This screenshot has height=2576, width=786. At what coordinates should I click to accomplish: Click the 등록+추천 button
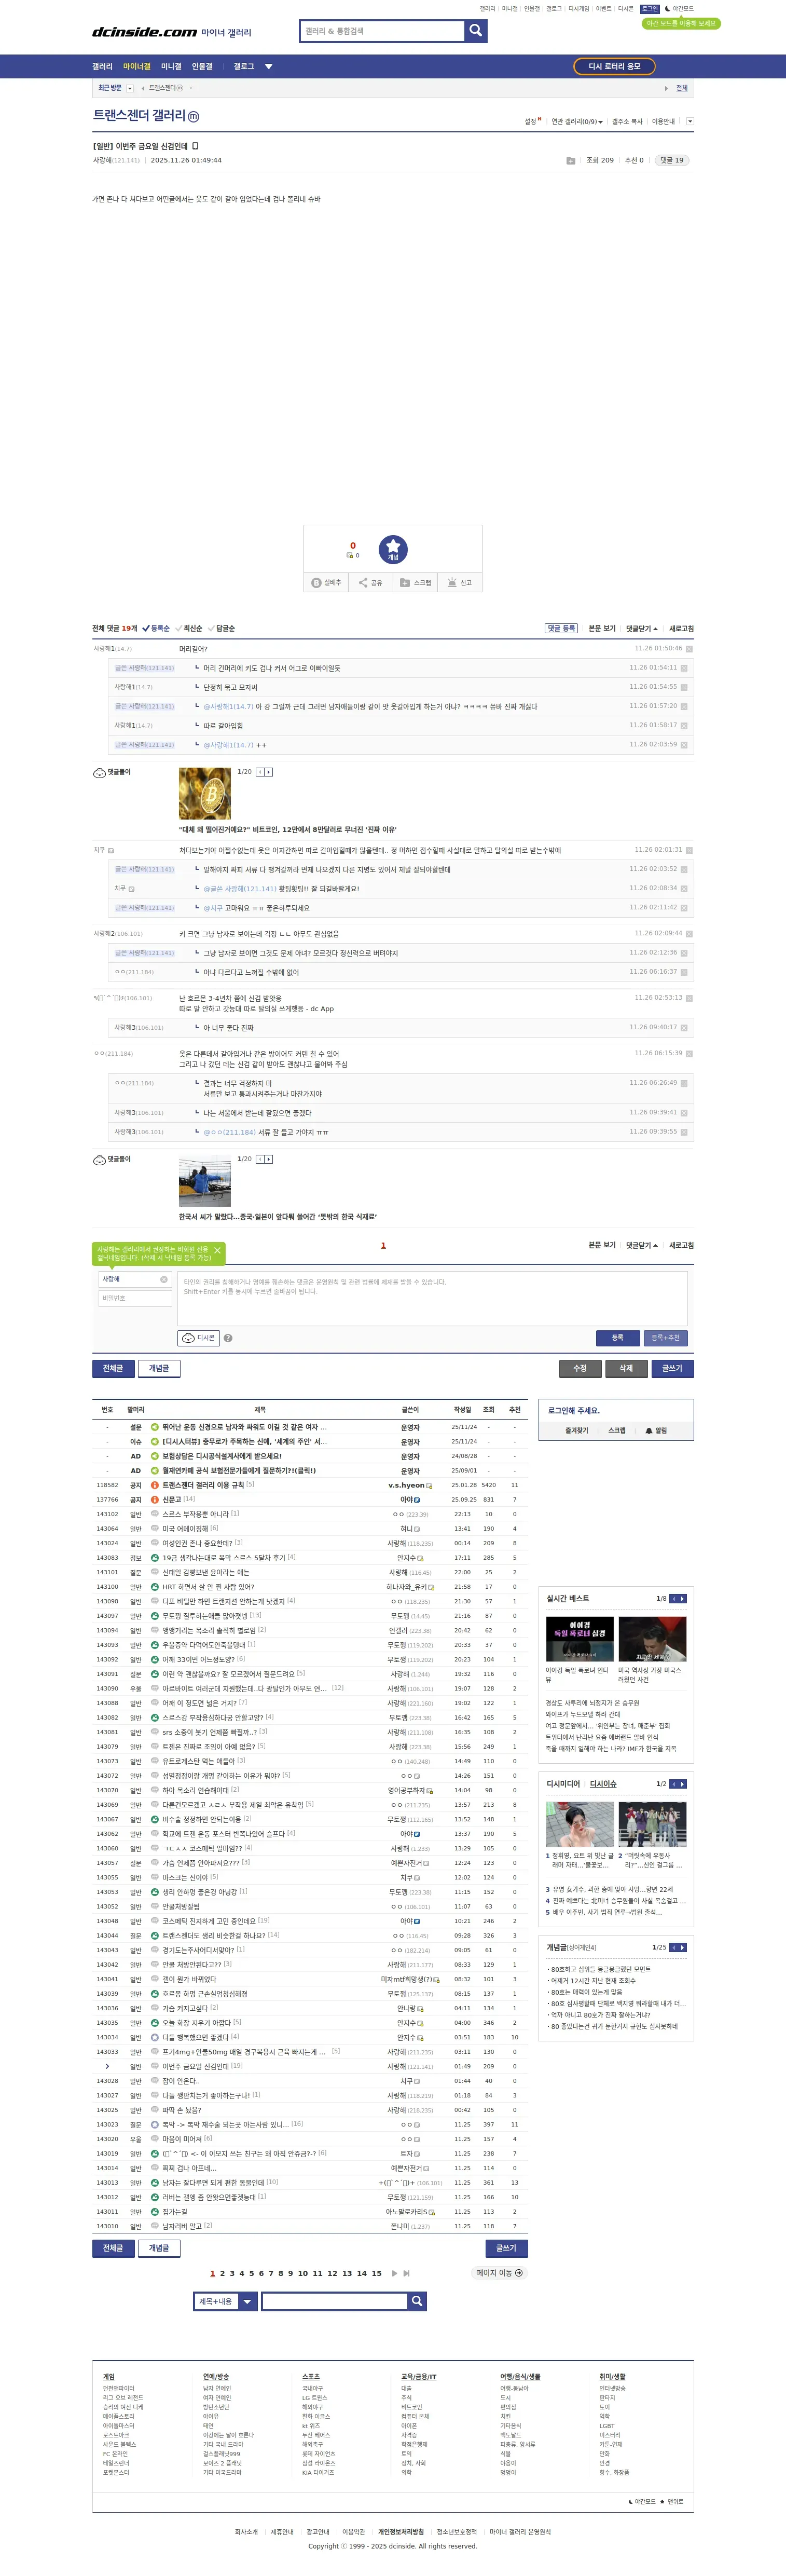coord(665,1338)
